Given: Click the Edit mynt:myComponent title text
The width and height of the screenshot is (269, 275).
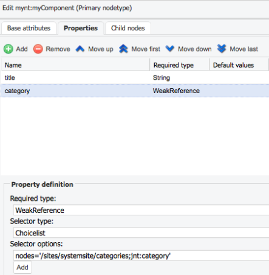Looking at the screenshot, I should [67, 8].
